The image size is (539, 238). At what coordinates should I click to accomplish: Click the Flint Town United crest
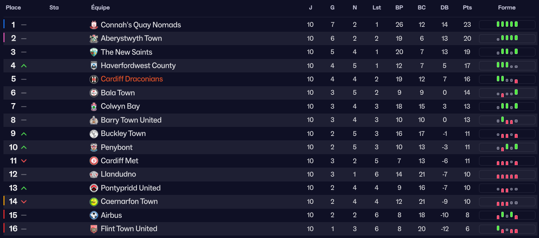point(94,229)
